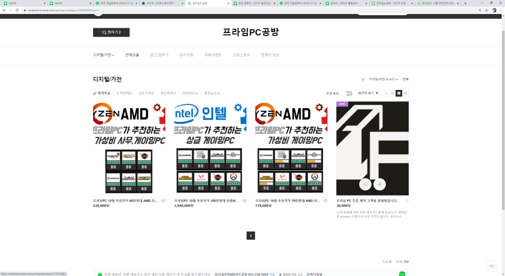505x276 pixels.
Task: Open the 프라임PC공방 store title link
Action: click(x=250, y=32)
